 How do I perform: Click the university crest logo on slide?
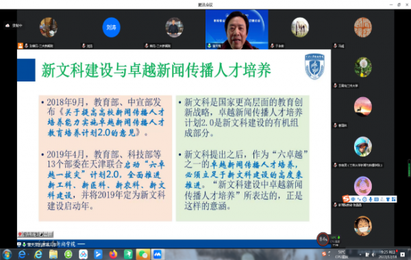click(x=314, y=66)
